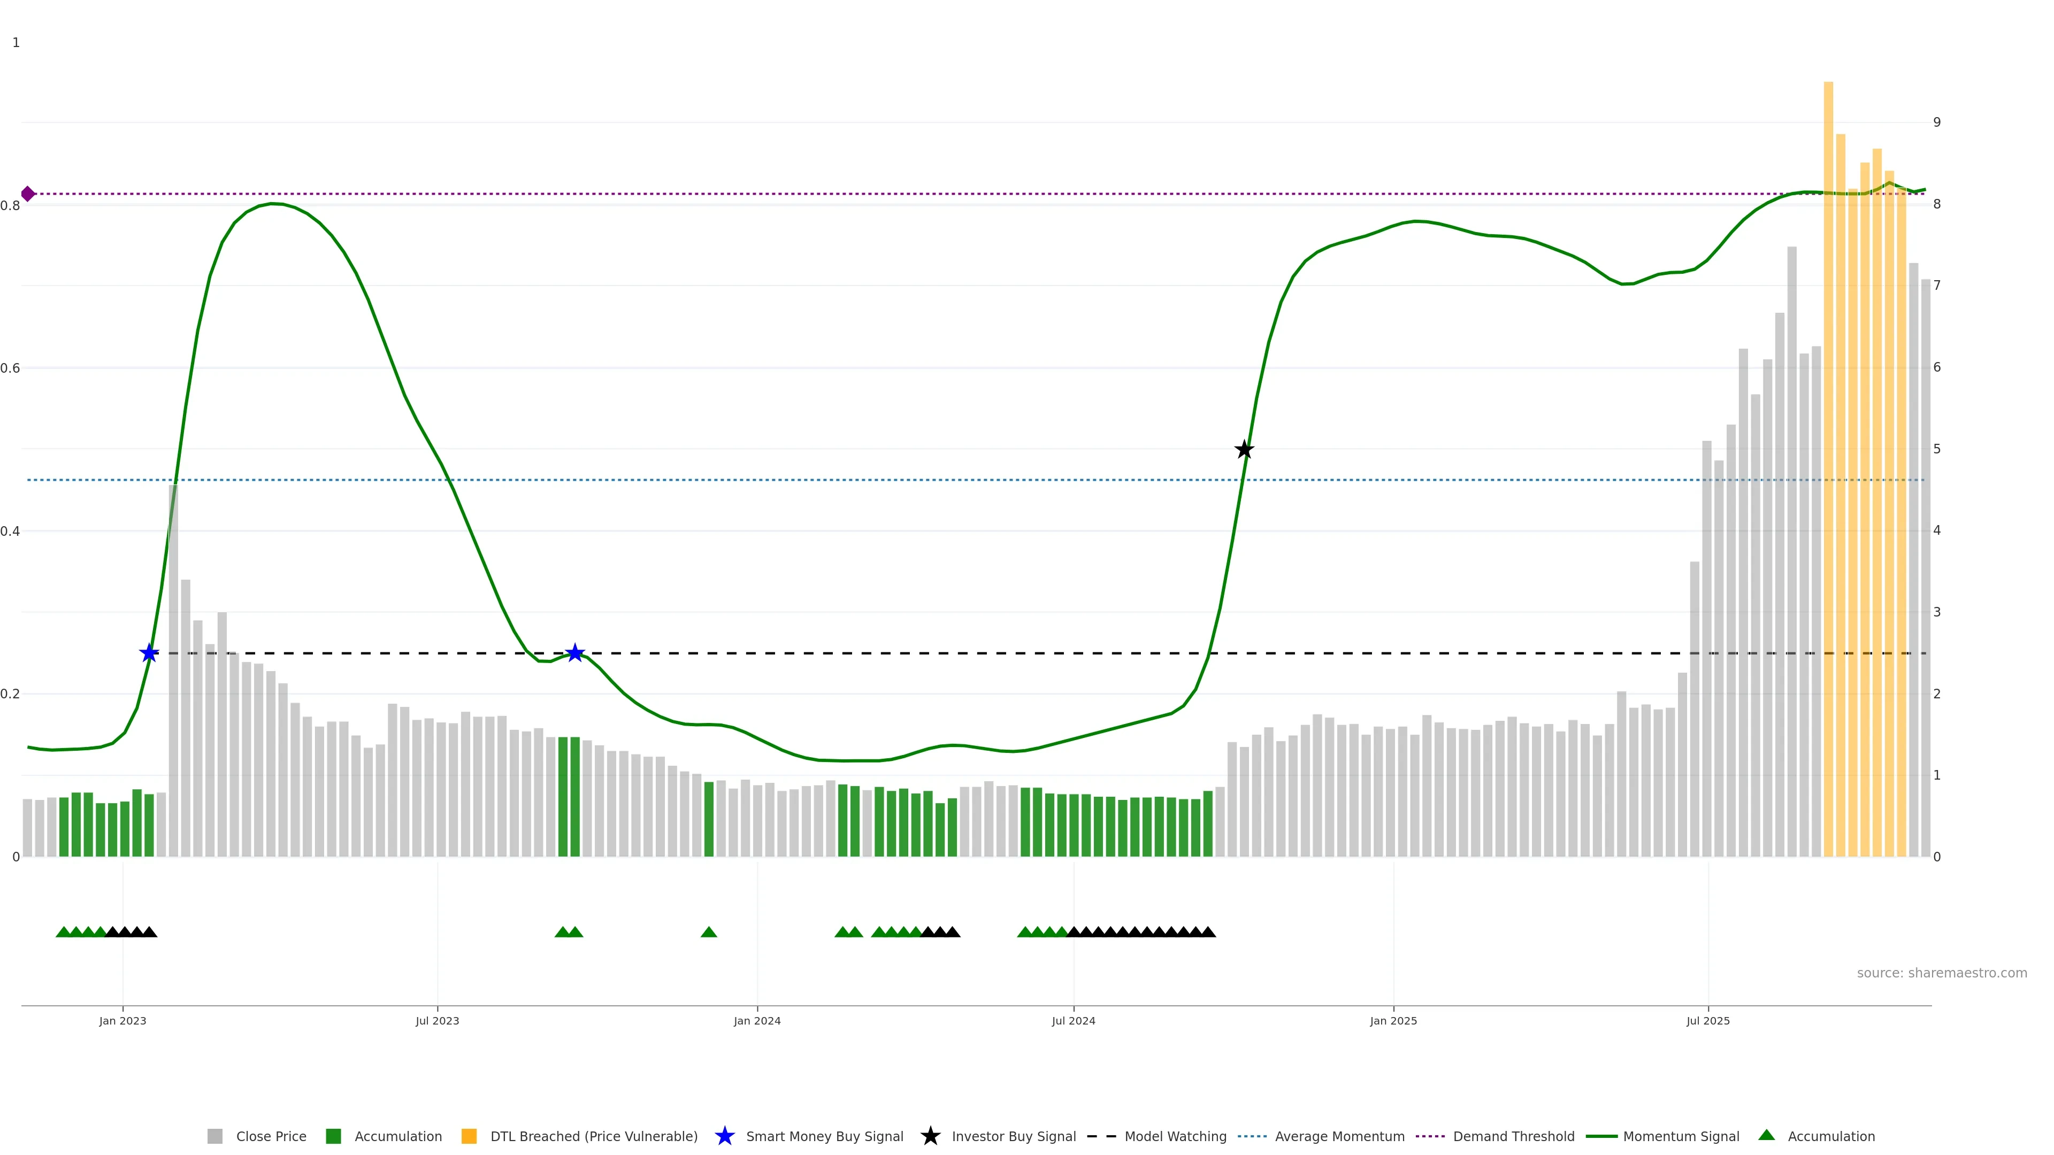Click the blue star marker near Jan 2023
Screen dimensions: 2054x1155
coord(149,653)
